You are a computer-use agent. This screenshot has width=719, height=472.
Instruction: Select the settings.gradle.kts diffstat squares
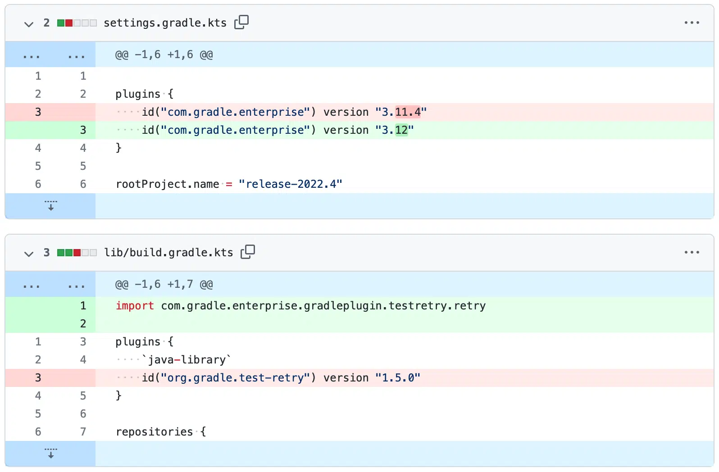pyautogui.click(x=77, y=23)
